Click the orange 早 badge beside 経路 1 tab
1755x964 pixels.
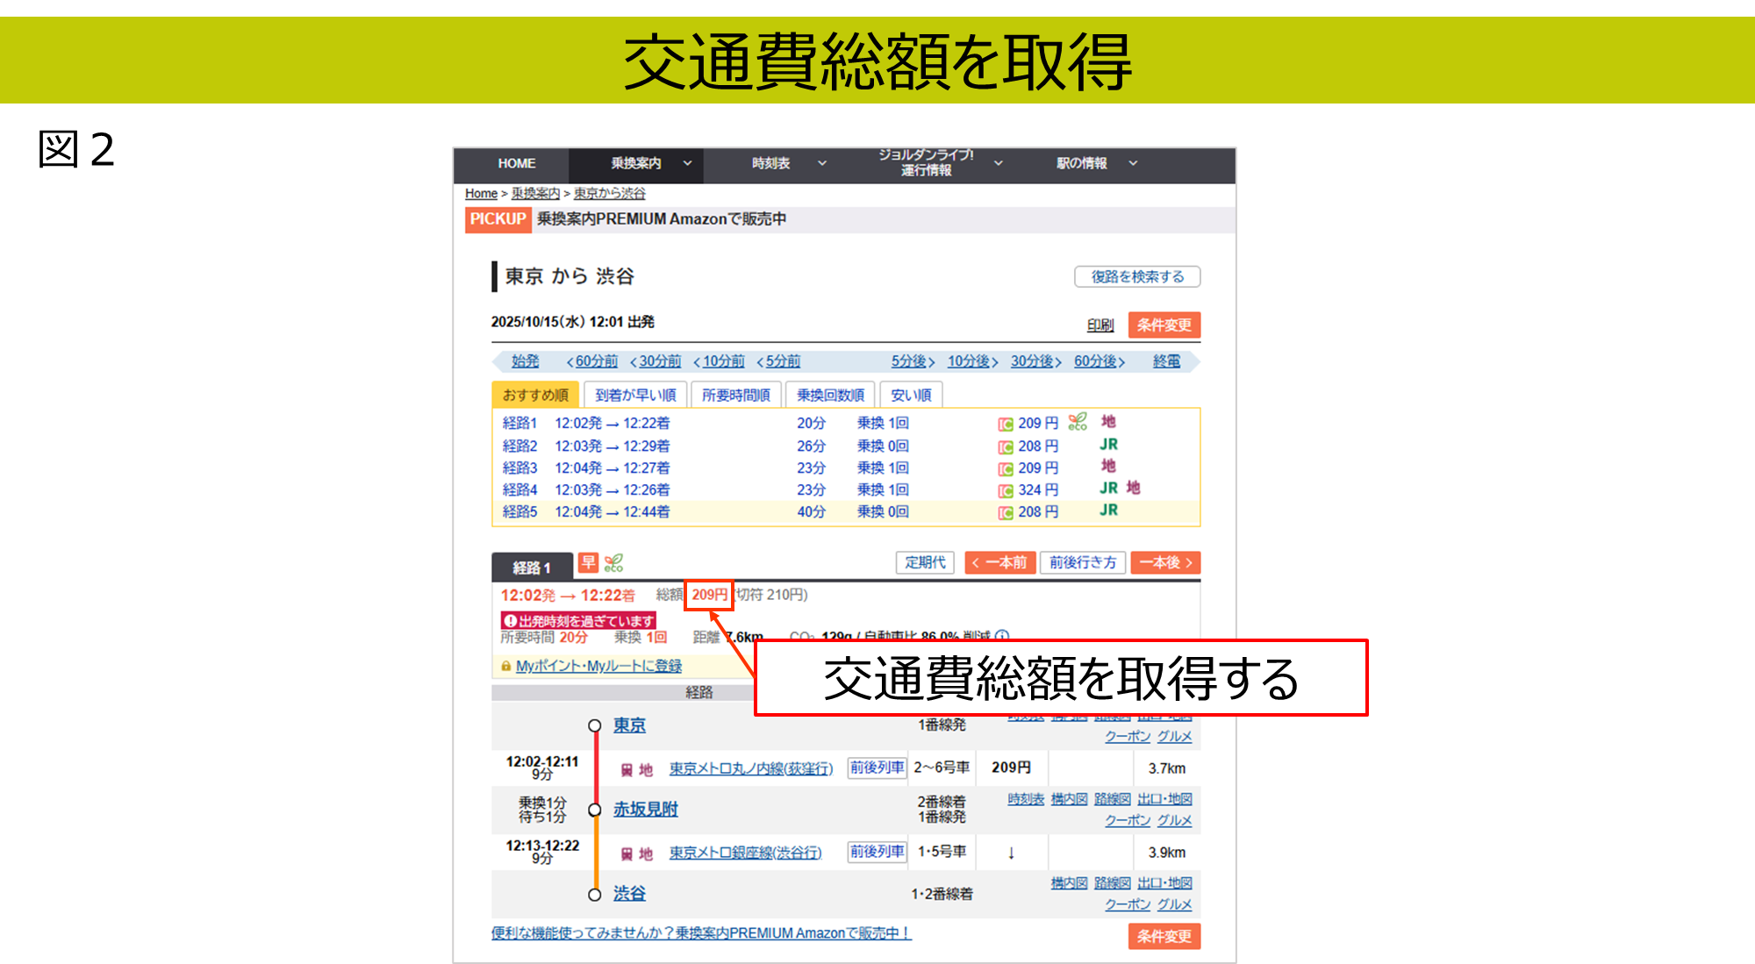(x=588, y=562)
